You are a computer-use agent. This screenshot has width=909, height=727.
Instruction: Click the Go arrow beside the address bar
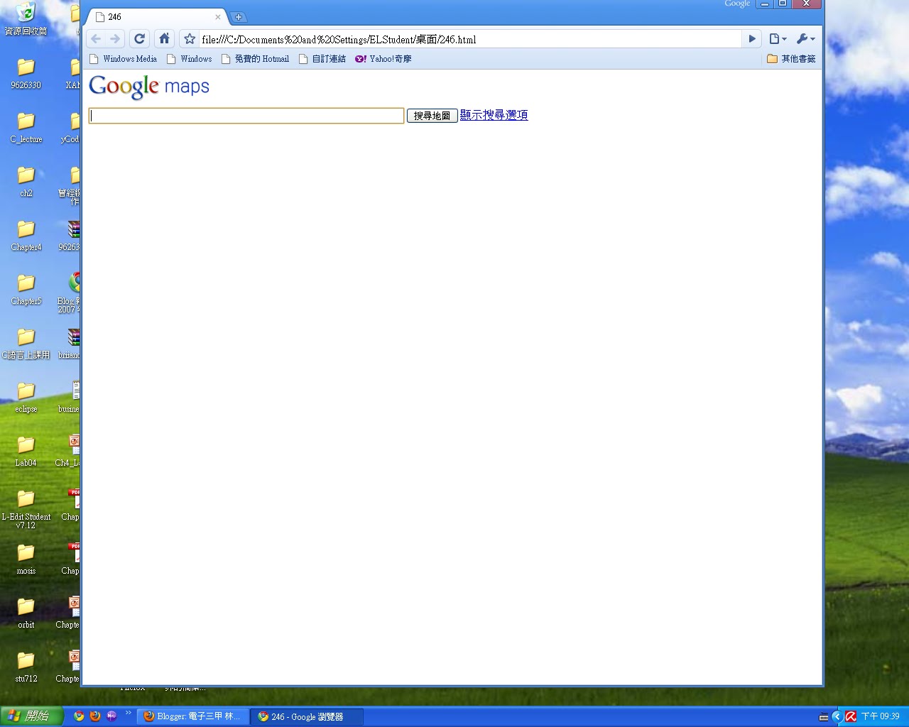(x=752, y=39)
